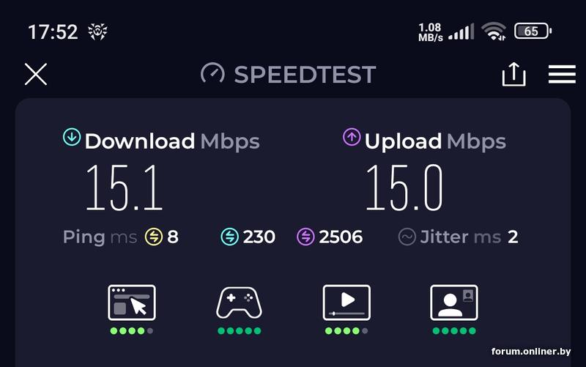
Task: Tap the SPEEDTEST title text
Action: [x=305, y=75]
